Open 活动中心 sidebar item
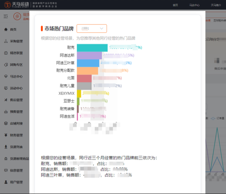This screenshot has height=194, width=226. point(13,88)
